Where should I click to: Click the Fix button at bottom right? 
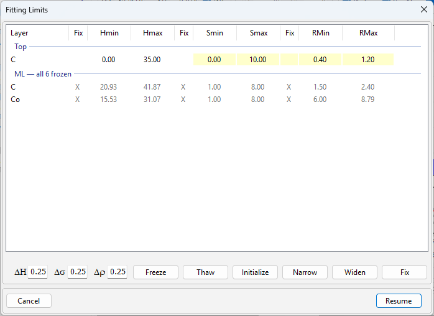tap(404, 272)
